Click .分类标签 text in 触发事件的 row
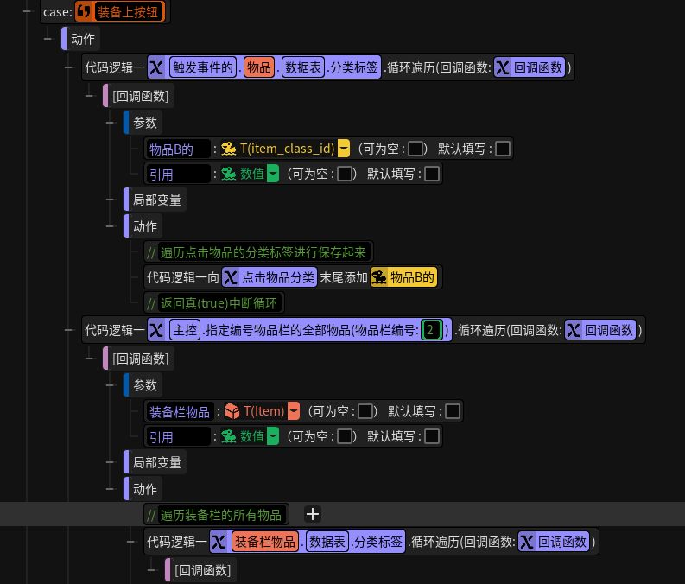Image resolution: width=685 pixels, height=584 pixels. [353, 67]
